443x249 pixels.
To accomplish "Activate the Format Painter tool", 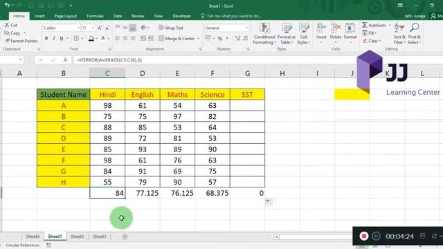I will [x=21, y=41].
